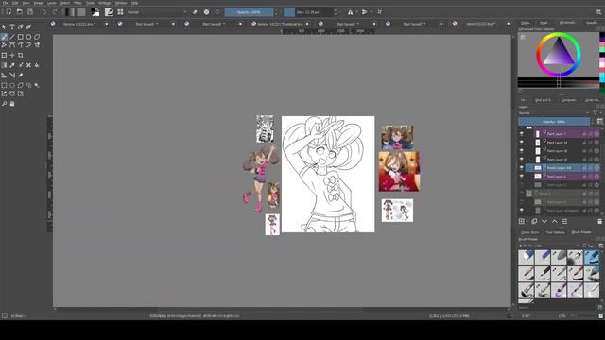Screen dimensions: 605x340
Task: Select the Ellipse shape tool
Action: [x=28, y=37]
